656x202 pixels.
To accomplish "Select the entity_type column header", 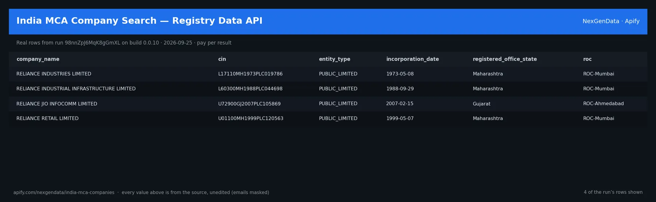I will [335, 59].
